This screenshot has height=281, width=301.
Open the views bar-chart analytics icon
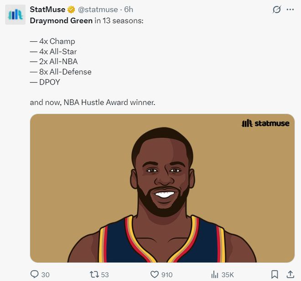click(214, 274)
